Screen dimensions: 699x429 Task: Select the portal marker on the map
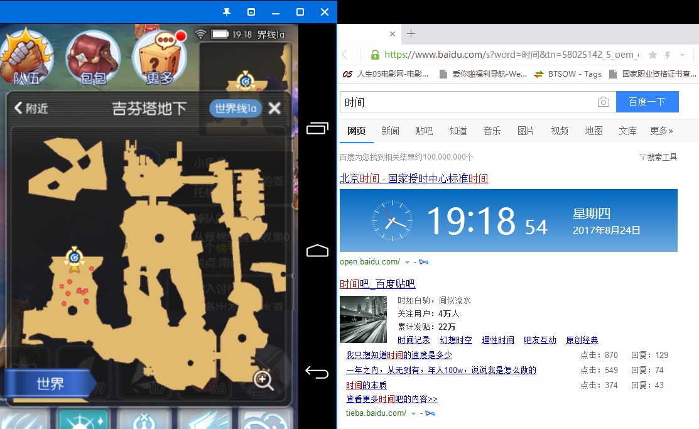[x=75, y=259]
